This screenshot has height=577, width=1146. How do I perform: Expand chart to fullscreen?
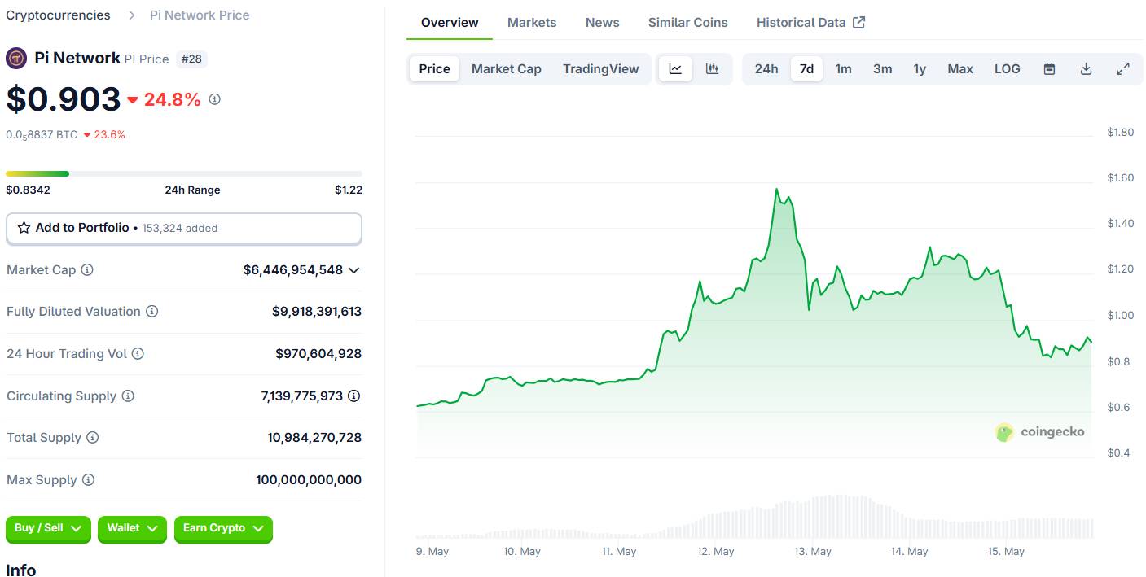[x=1122, y=69]
